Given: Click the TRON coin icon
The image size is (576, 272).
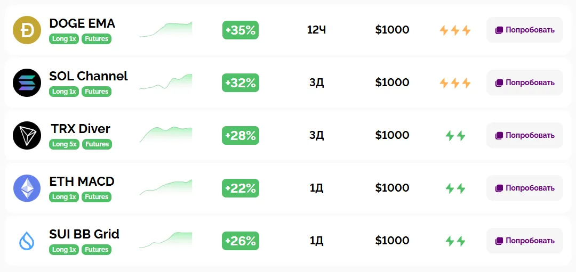Looking at the screenshot, I should [27, 135].
